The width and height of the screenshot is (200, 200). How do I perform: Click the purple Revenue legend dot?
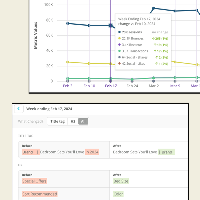(x=120, y=45)
